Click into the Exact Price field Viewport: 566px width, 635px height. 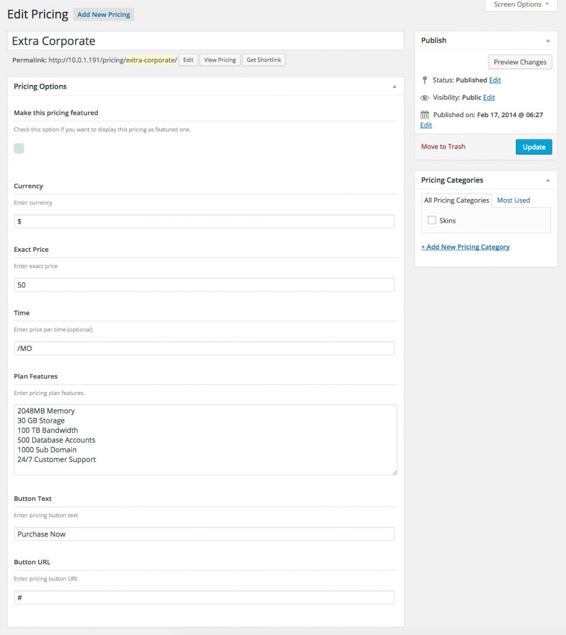204,285
